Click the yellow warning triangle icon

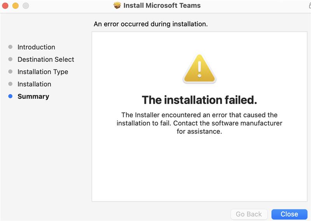click(x=199, y=69)
